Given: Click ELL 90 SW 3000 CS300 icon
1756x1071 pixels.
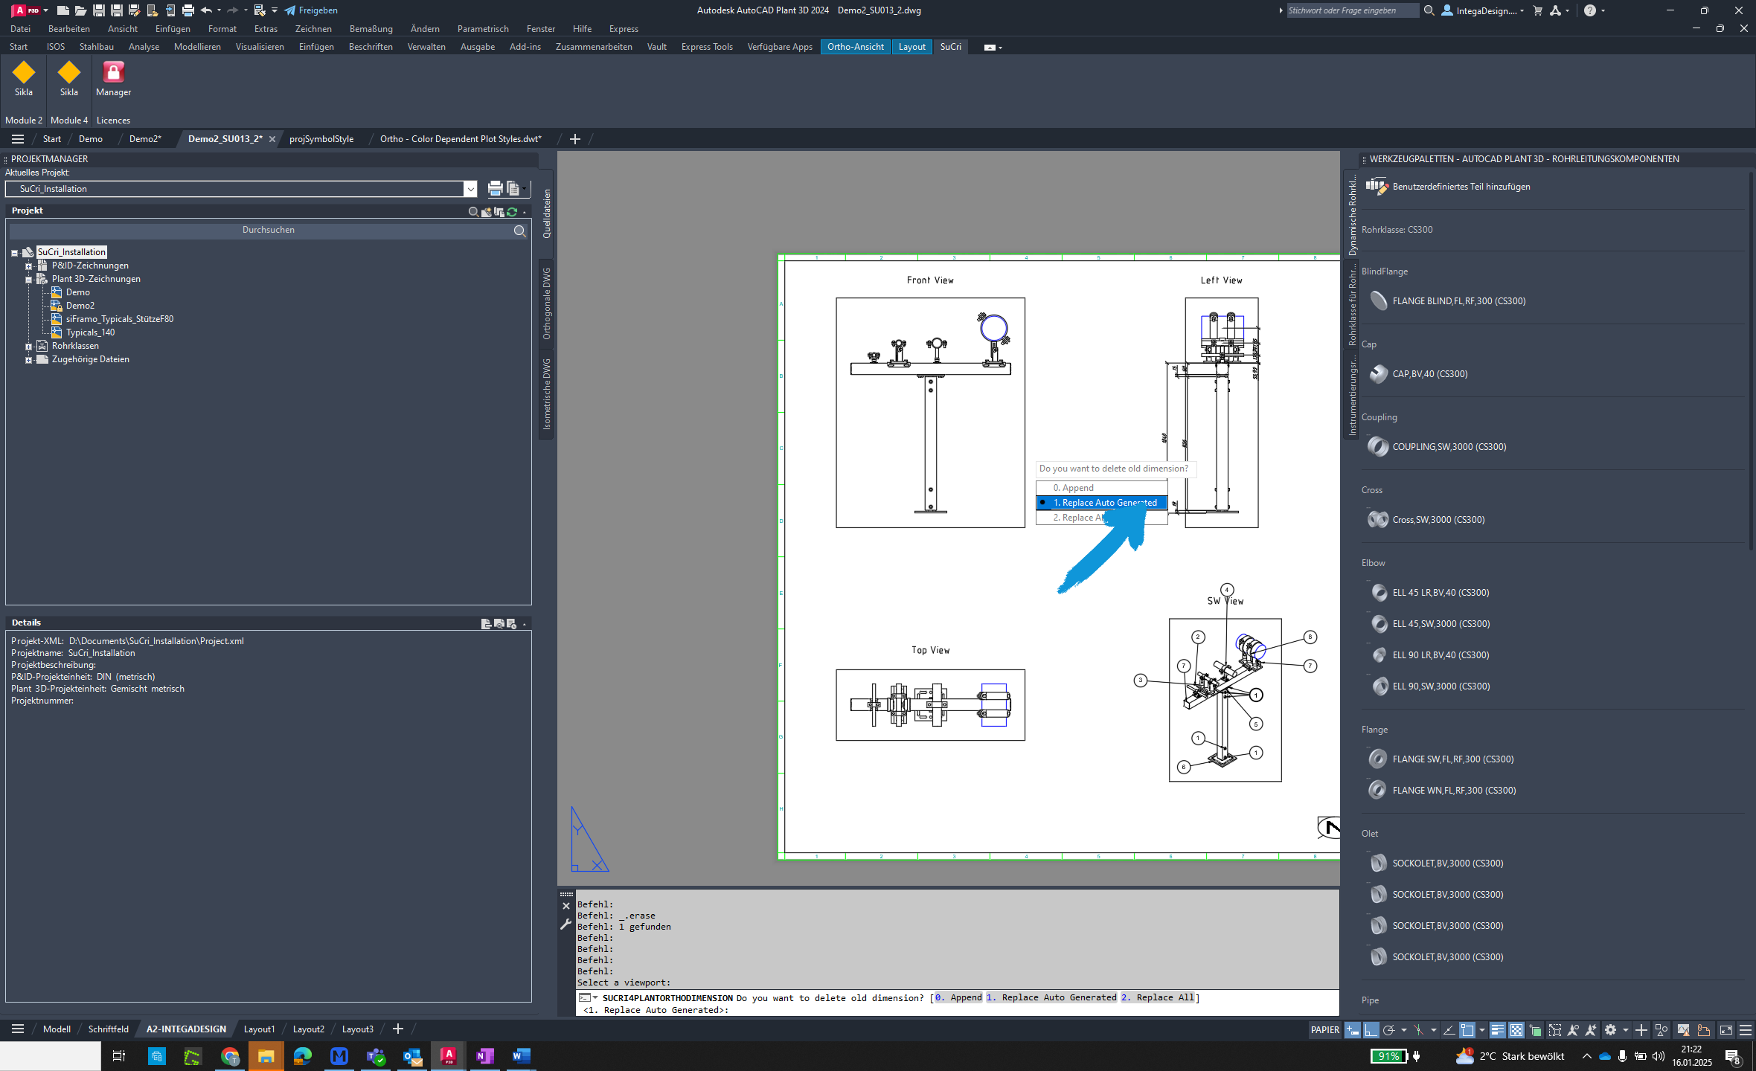Looking at the screenshot, I should click(x=1377, y=686).
